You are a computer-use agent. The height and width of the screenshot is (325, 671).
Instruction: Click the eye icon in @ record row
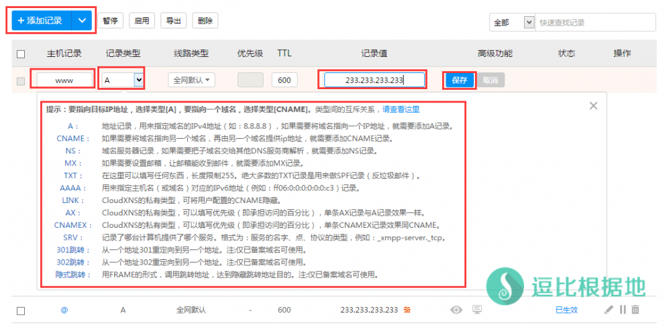(457, 310)
